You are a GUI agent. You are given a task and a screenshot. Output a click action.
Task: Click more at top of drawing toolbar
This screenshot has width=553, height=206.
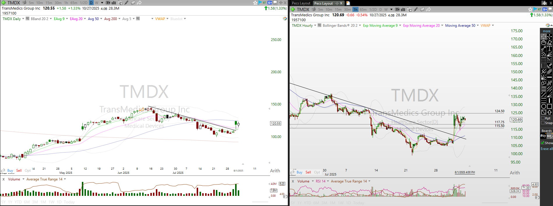coord(547,31)
